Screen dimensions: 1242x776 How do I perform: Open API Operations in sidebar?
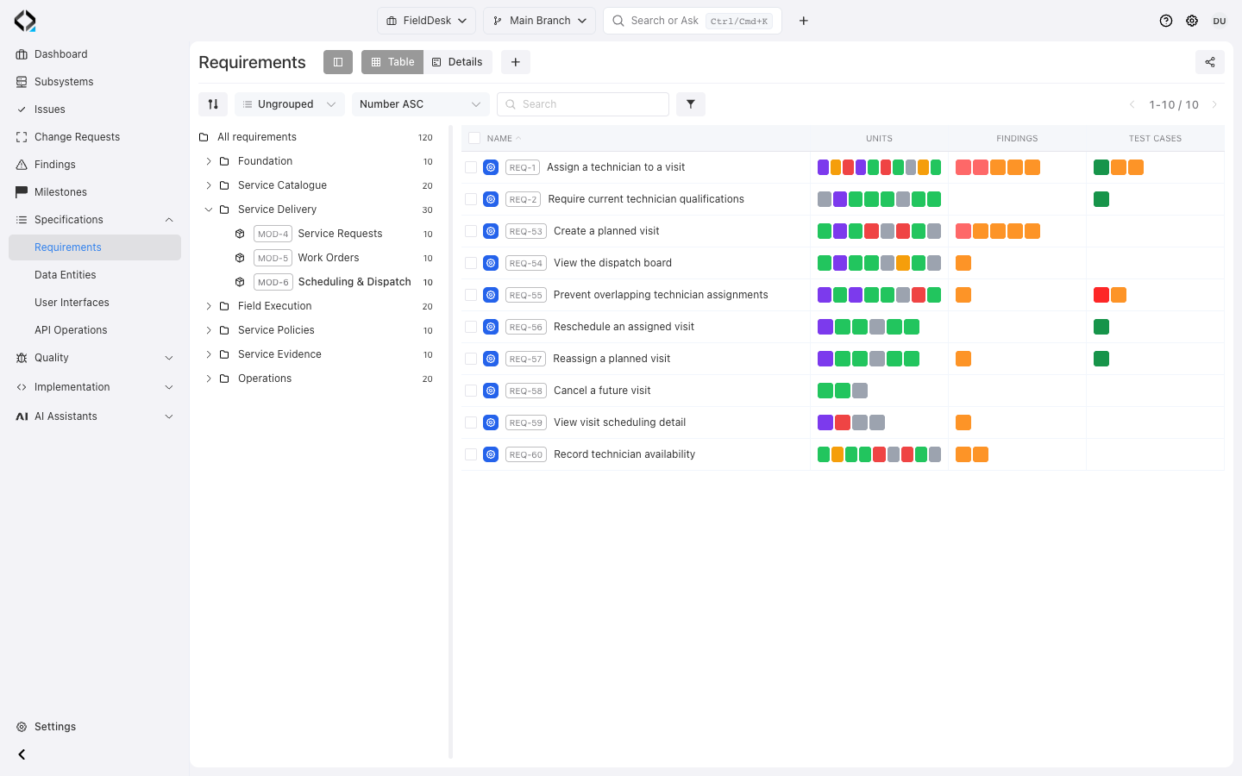click(x=71, y=330)
